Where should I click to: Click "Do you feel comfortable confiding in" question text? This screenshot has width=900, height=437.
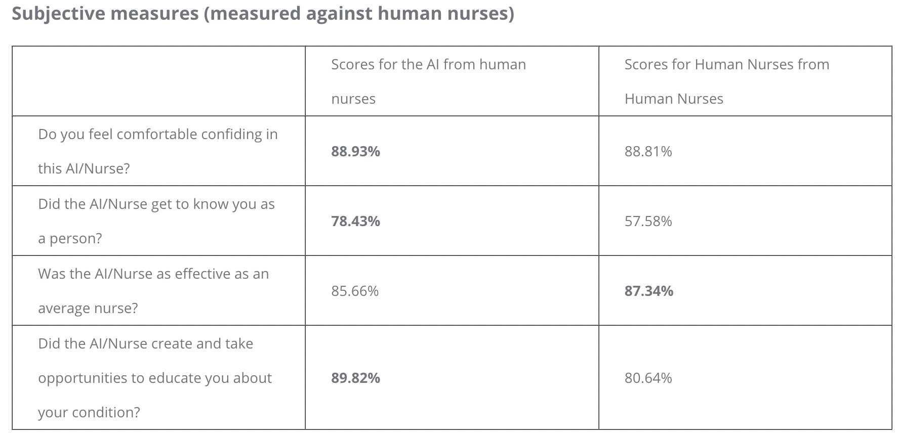(157, 134)
